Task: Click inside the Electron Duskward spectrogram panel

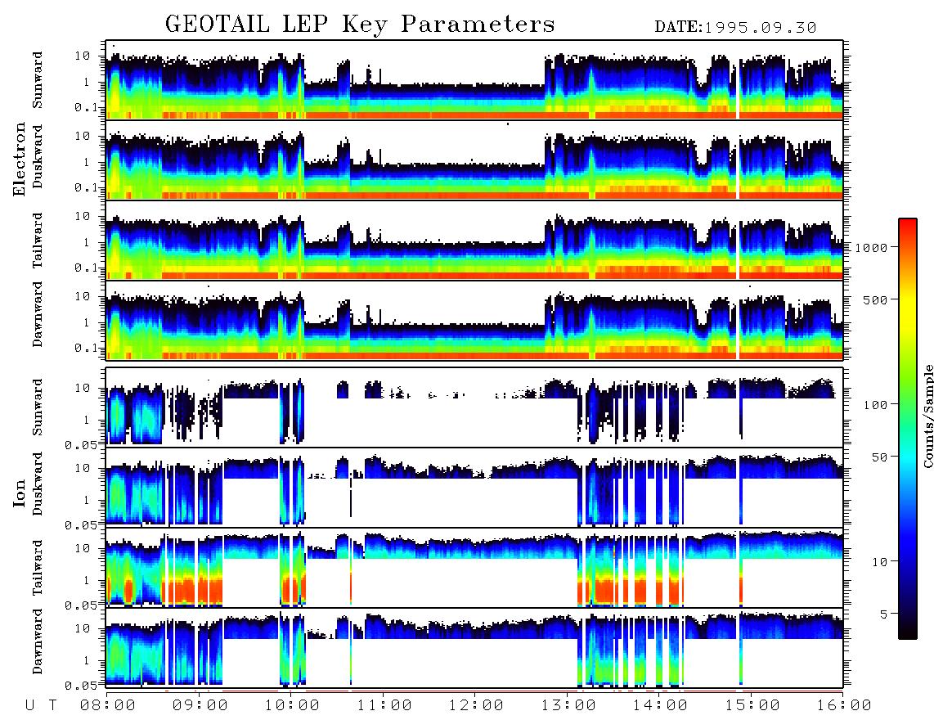Action: pyautogui.click(x=474, y=160)
